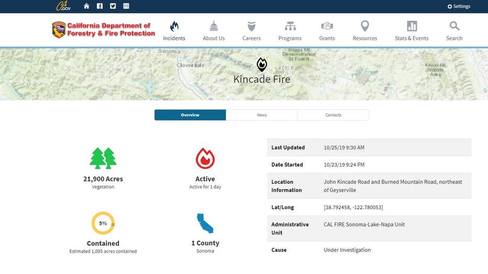Open the Search magnifier
This screenshot has height=274, width=488.
coord(454,31)
